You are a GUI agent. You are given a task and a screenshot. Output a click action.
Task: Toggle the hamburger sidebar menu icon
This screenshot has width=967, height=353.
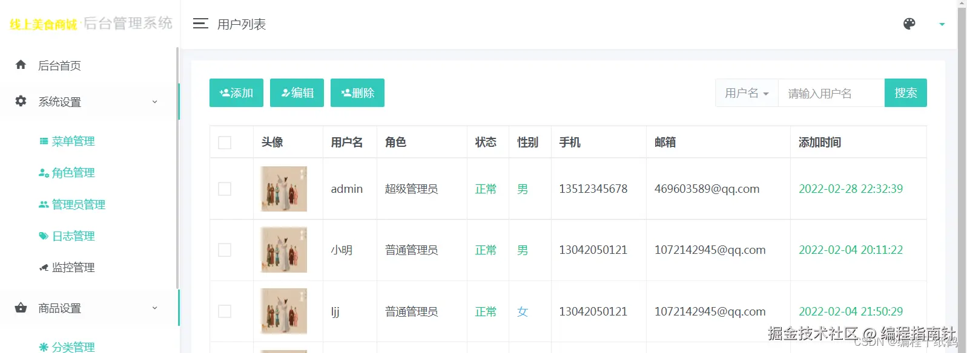point(200,24)
